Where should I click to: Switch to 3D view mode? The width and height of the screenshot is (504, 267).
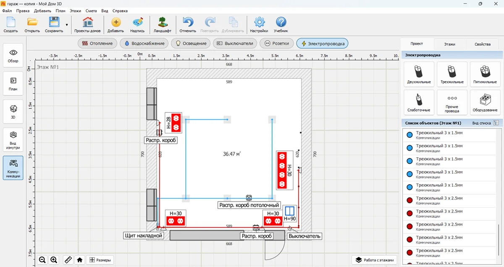13,111
